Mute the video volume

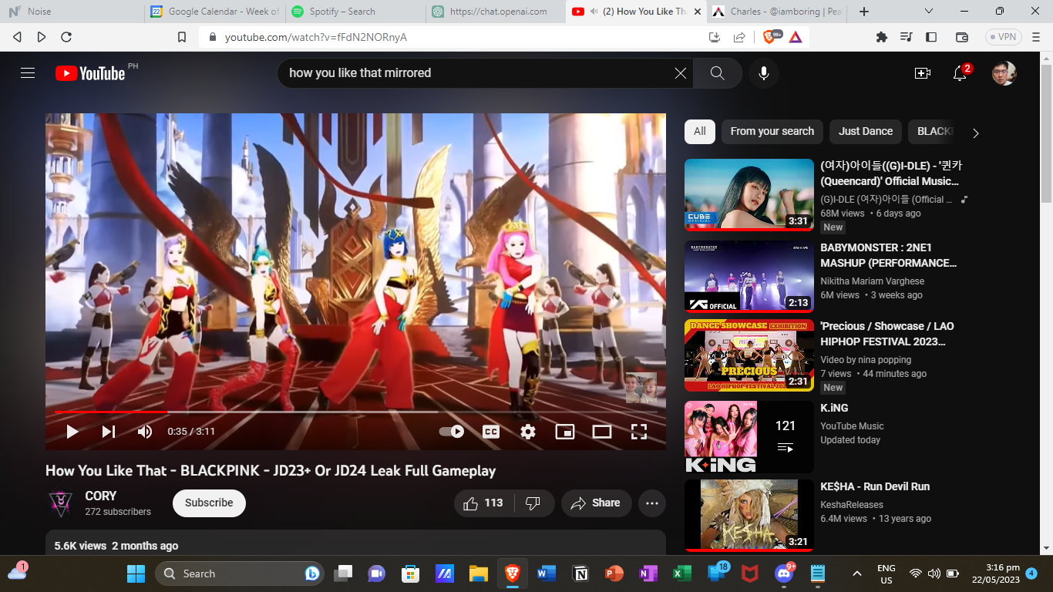(x=145, y=432)
